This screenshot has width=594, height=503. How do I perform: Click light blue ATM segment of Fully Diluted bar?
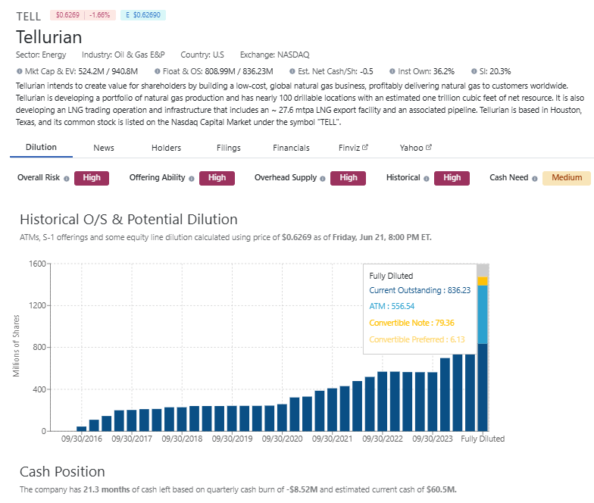tap(483, 315)
